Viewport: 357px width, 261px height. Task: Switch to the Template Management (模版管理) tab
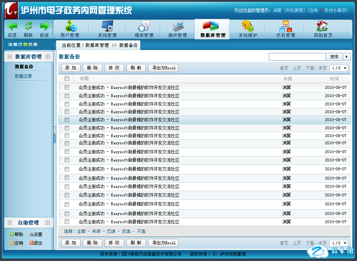(144, 29)
